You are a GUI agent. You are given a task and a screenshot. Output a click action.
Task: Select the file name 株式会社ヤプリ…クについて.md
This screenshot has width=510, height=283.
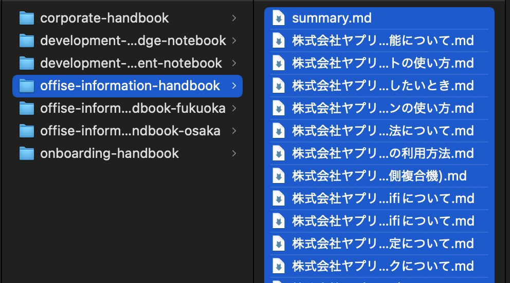click(383, 266)
